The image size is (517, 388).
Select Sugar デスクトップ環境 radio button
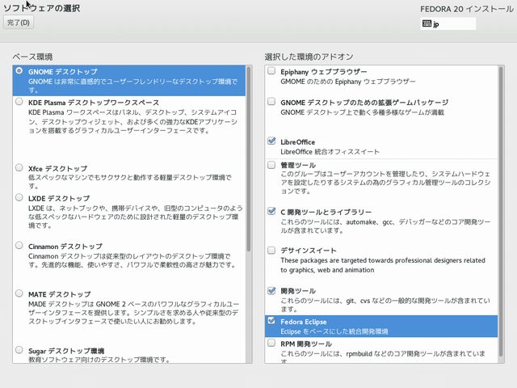click(19, 350)
